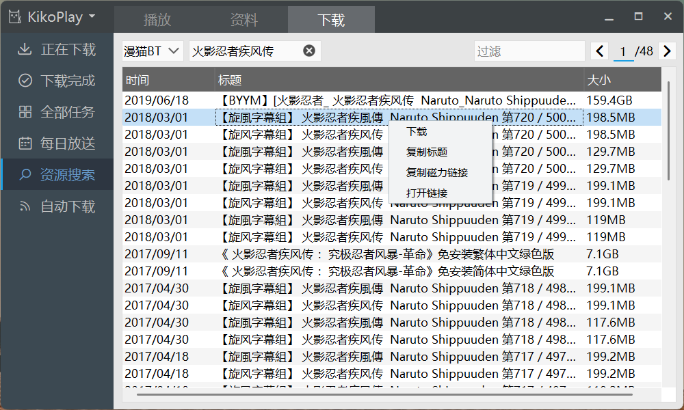Click the horizontal scrollbar under the results
Image resolution: width=684 pixels, height=410 pixels.
[x=384, y=395]
